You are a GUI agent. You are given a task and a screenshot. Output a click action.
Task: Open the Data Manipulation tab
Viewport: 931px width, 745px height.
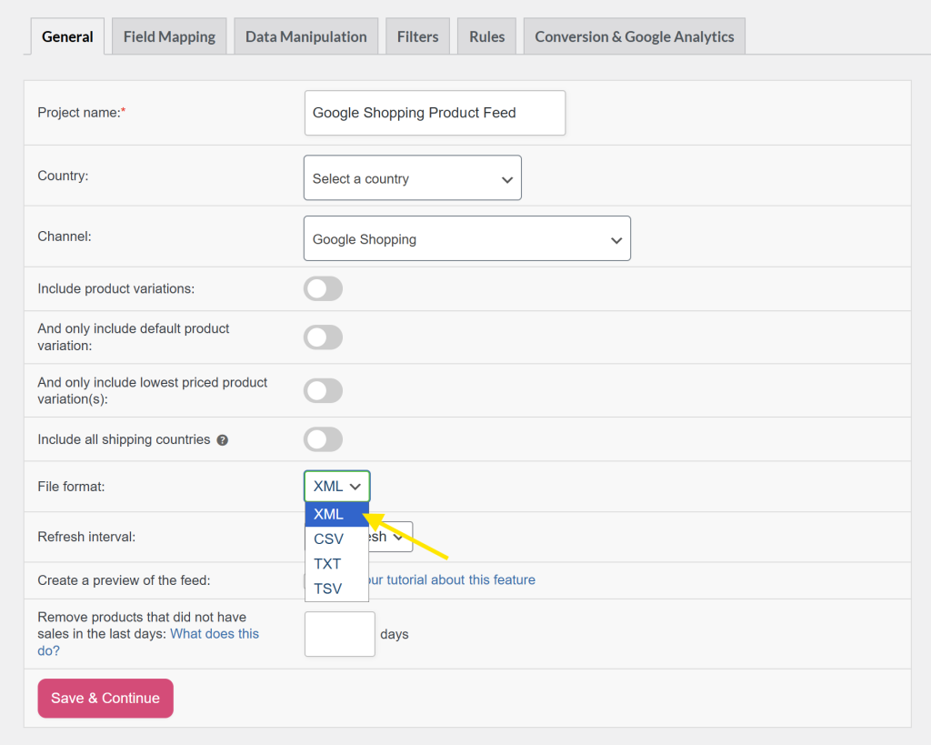pos(305,35)
